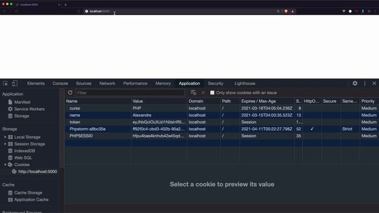Switch to the Lighthouse tab
This screenshot has width=379, height=213.
coord(245,83)
